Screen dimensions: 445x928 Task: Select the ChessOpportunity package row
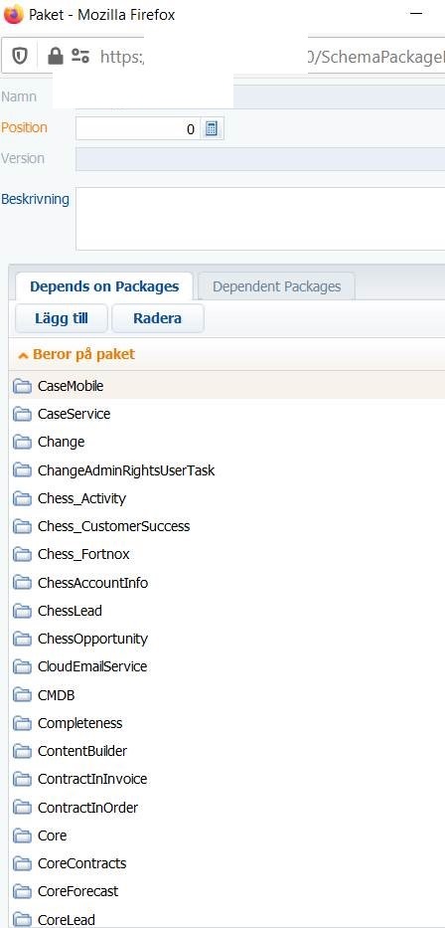(x=226, y=639)
